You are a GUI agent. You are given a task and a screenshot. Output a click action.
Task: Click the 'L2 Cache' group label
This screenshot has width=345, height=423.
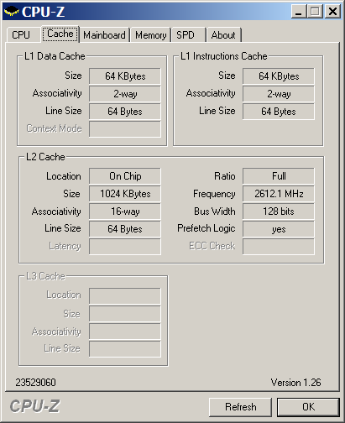tap(45, 157)
